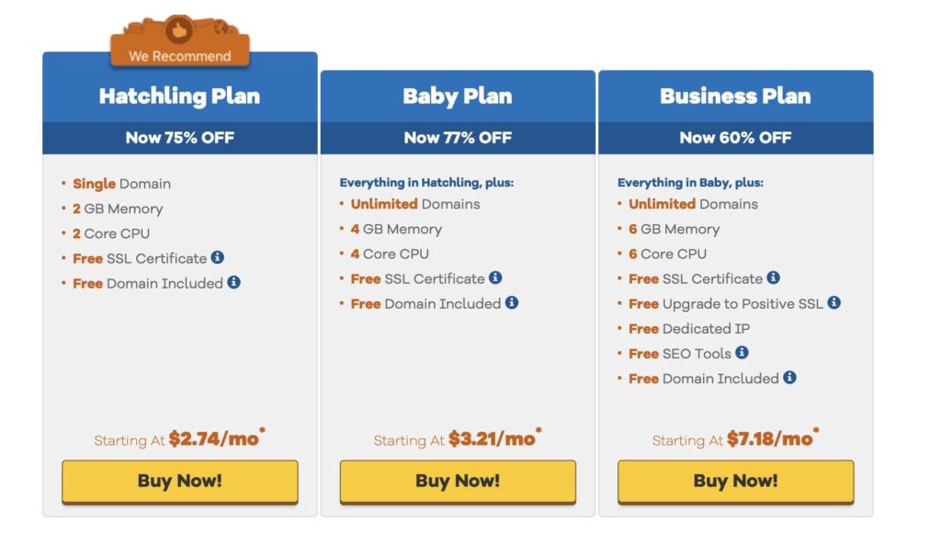941x545 pixels.
Task: Select the Baby Plan header
Action: (x=458, y=96)
